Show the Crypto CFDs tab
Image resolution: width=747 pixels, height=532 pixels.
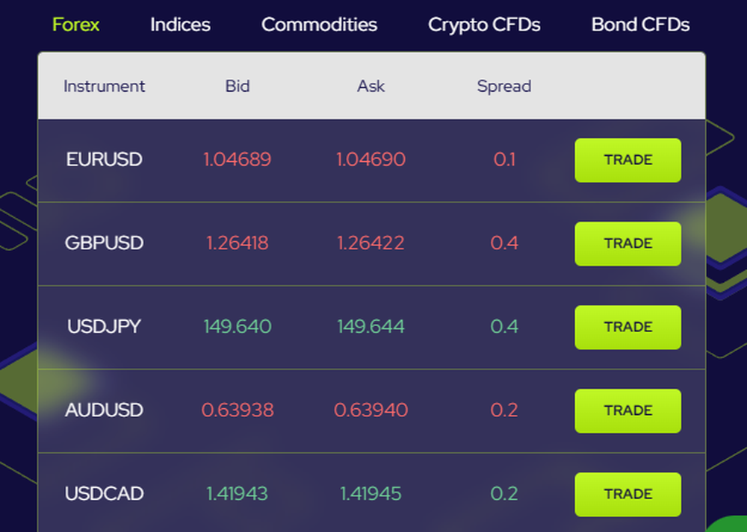(x=484, y=25)
